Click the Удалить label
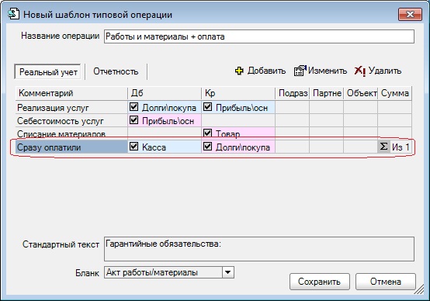Screen dimensions: 430x301 [x=385, y=71]
